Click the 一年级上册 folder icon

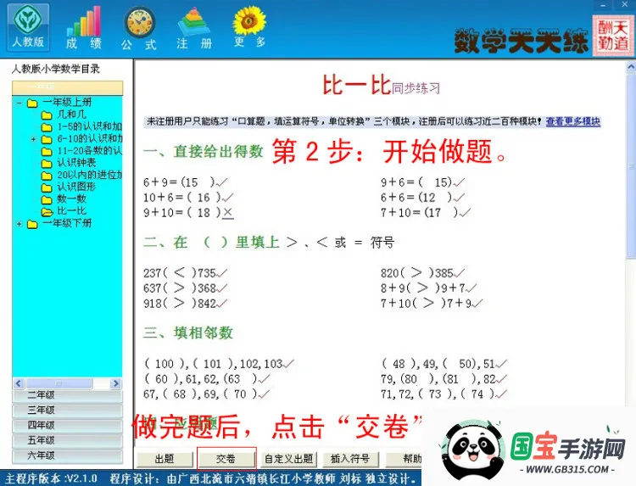tap(32, 103)
